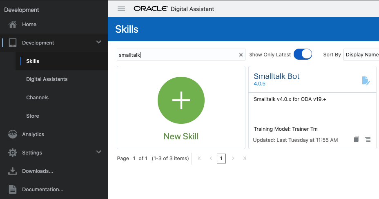Click the Development header at top of sidebar
Screen dimensions: 379x199
tap(22, 10)
